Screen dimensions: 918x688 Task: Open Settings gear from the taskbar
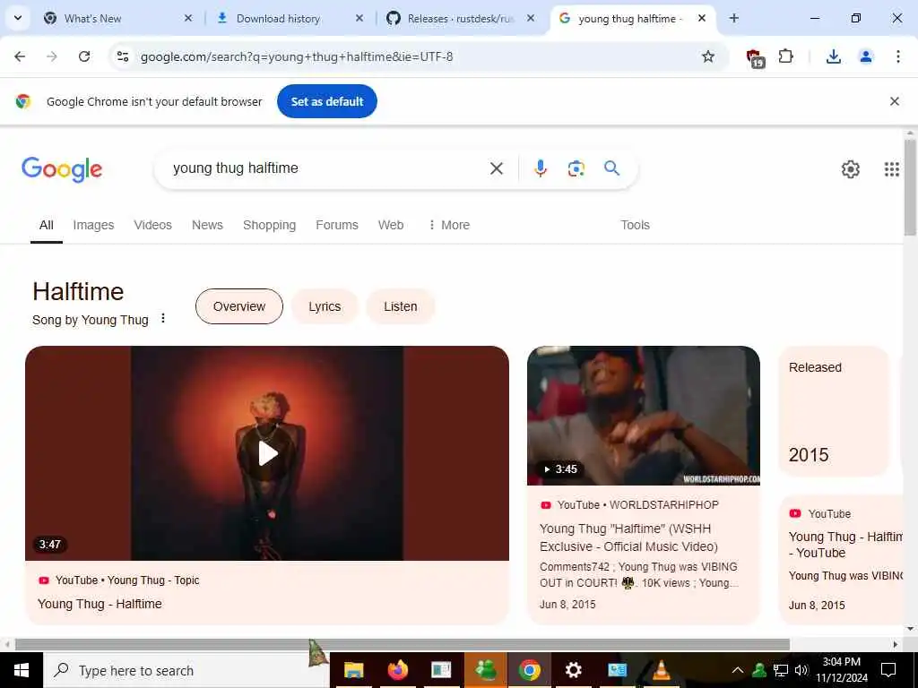(x=573, y=670)
